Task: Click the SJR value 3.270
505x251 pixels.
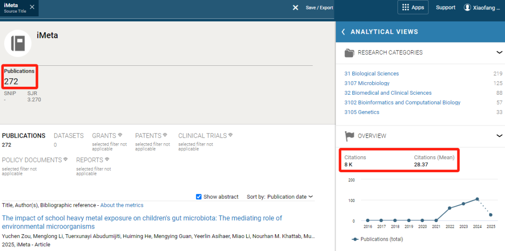Action: point(34,100)
